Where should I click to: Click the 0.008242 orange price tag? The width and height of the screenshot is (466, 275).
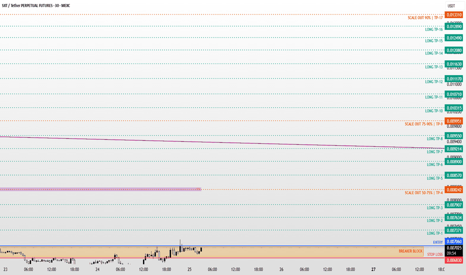[x=454, y=190]
